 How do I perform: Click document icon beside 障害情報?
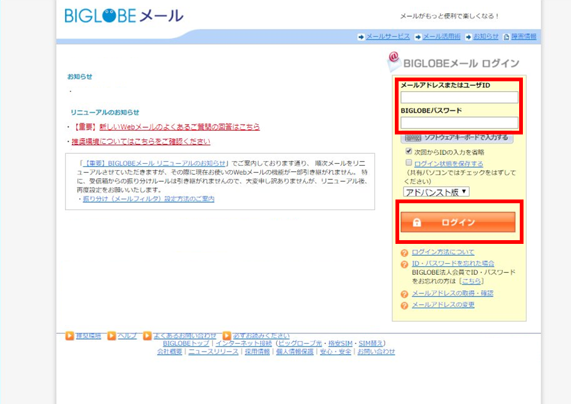point(506,37)
